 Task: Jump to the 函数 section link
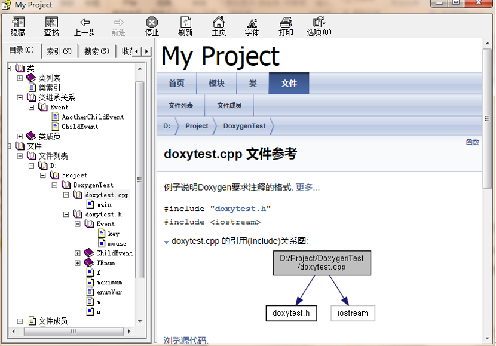tap(473, 142)
